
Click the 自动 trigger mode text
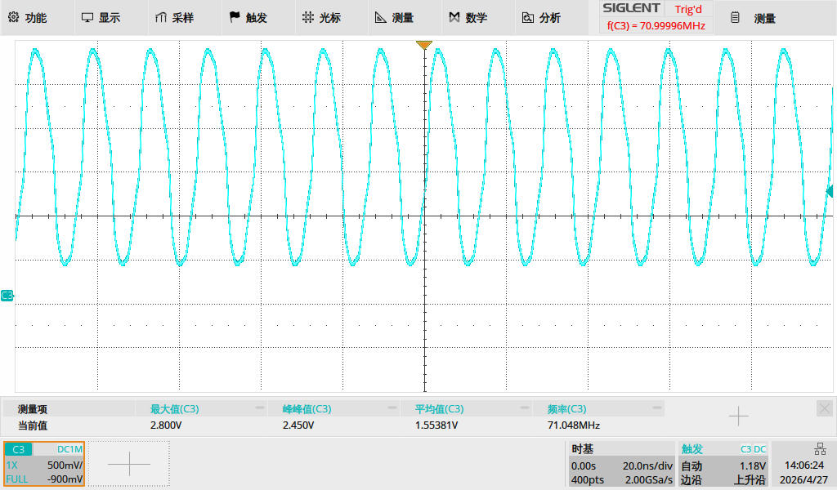point(692,466)
